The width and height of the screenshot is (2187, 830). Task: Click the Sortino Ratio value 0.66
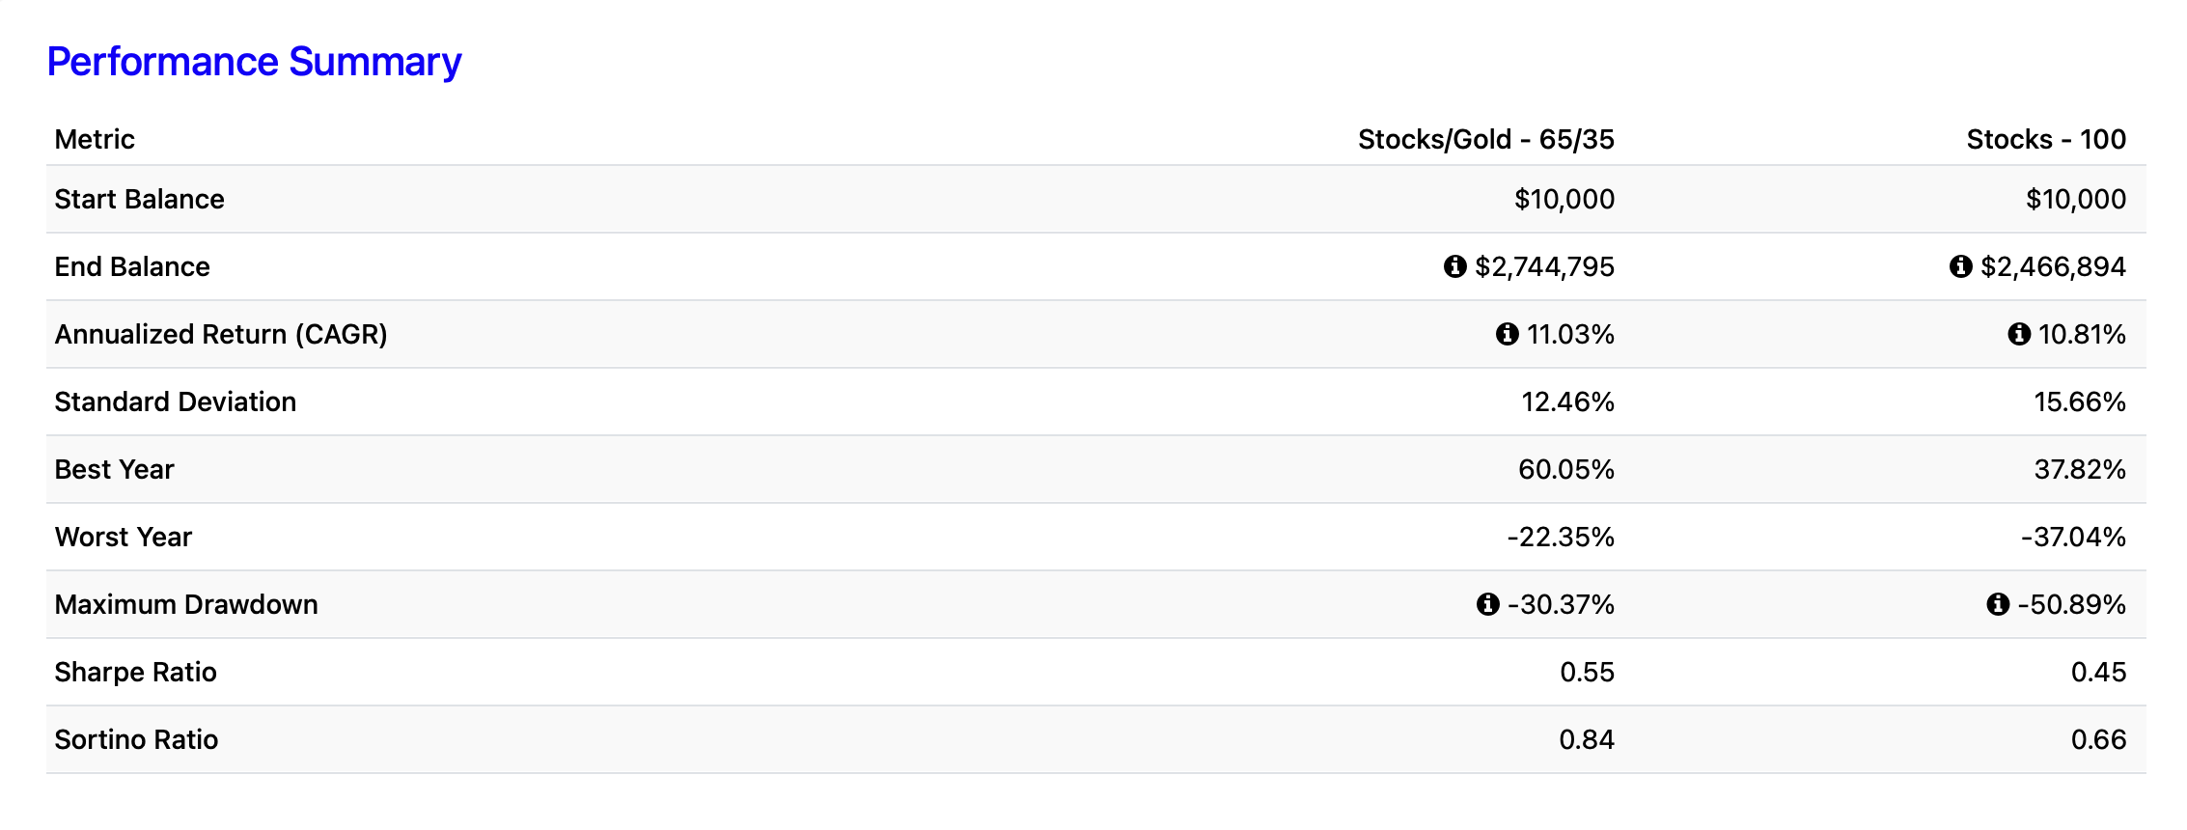[2098, 739]
